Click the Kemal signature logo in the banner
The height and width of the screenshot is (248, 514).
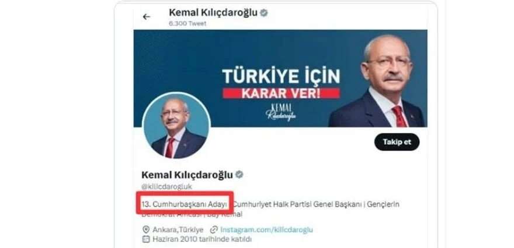click(x=280, y=112)
